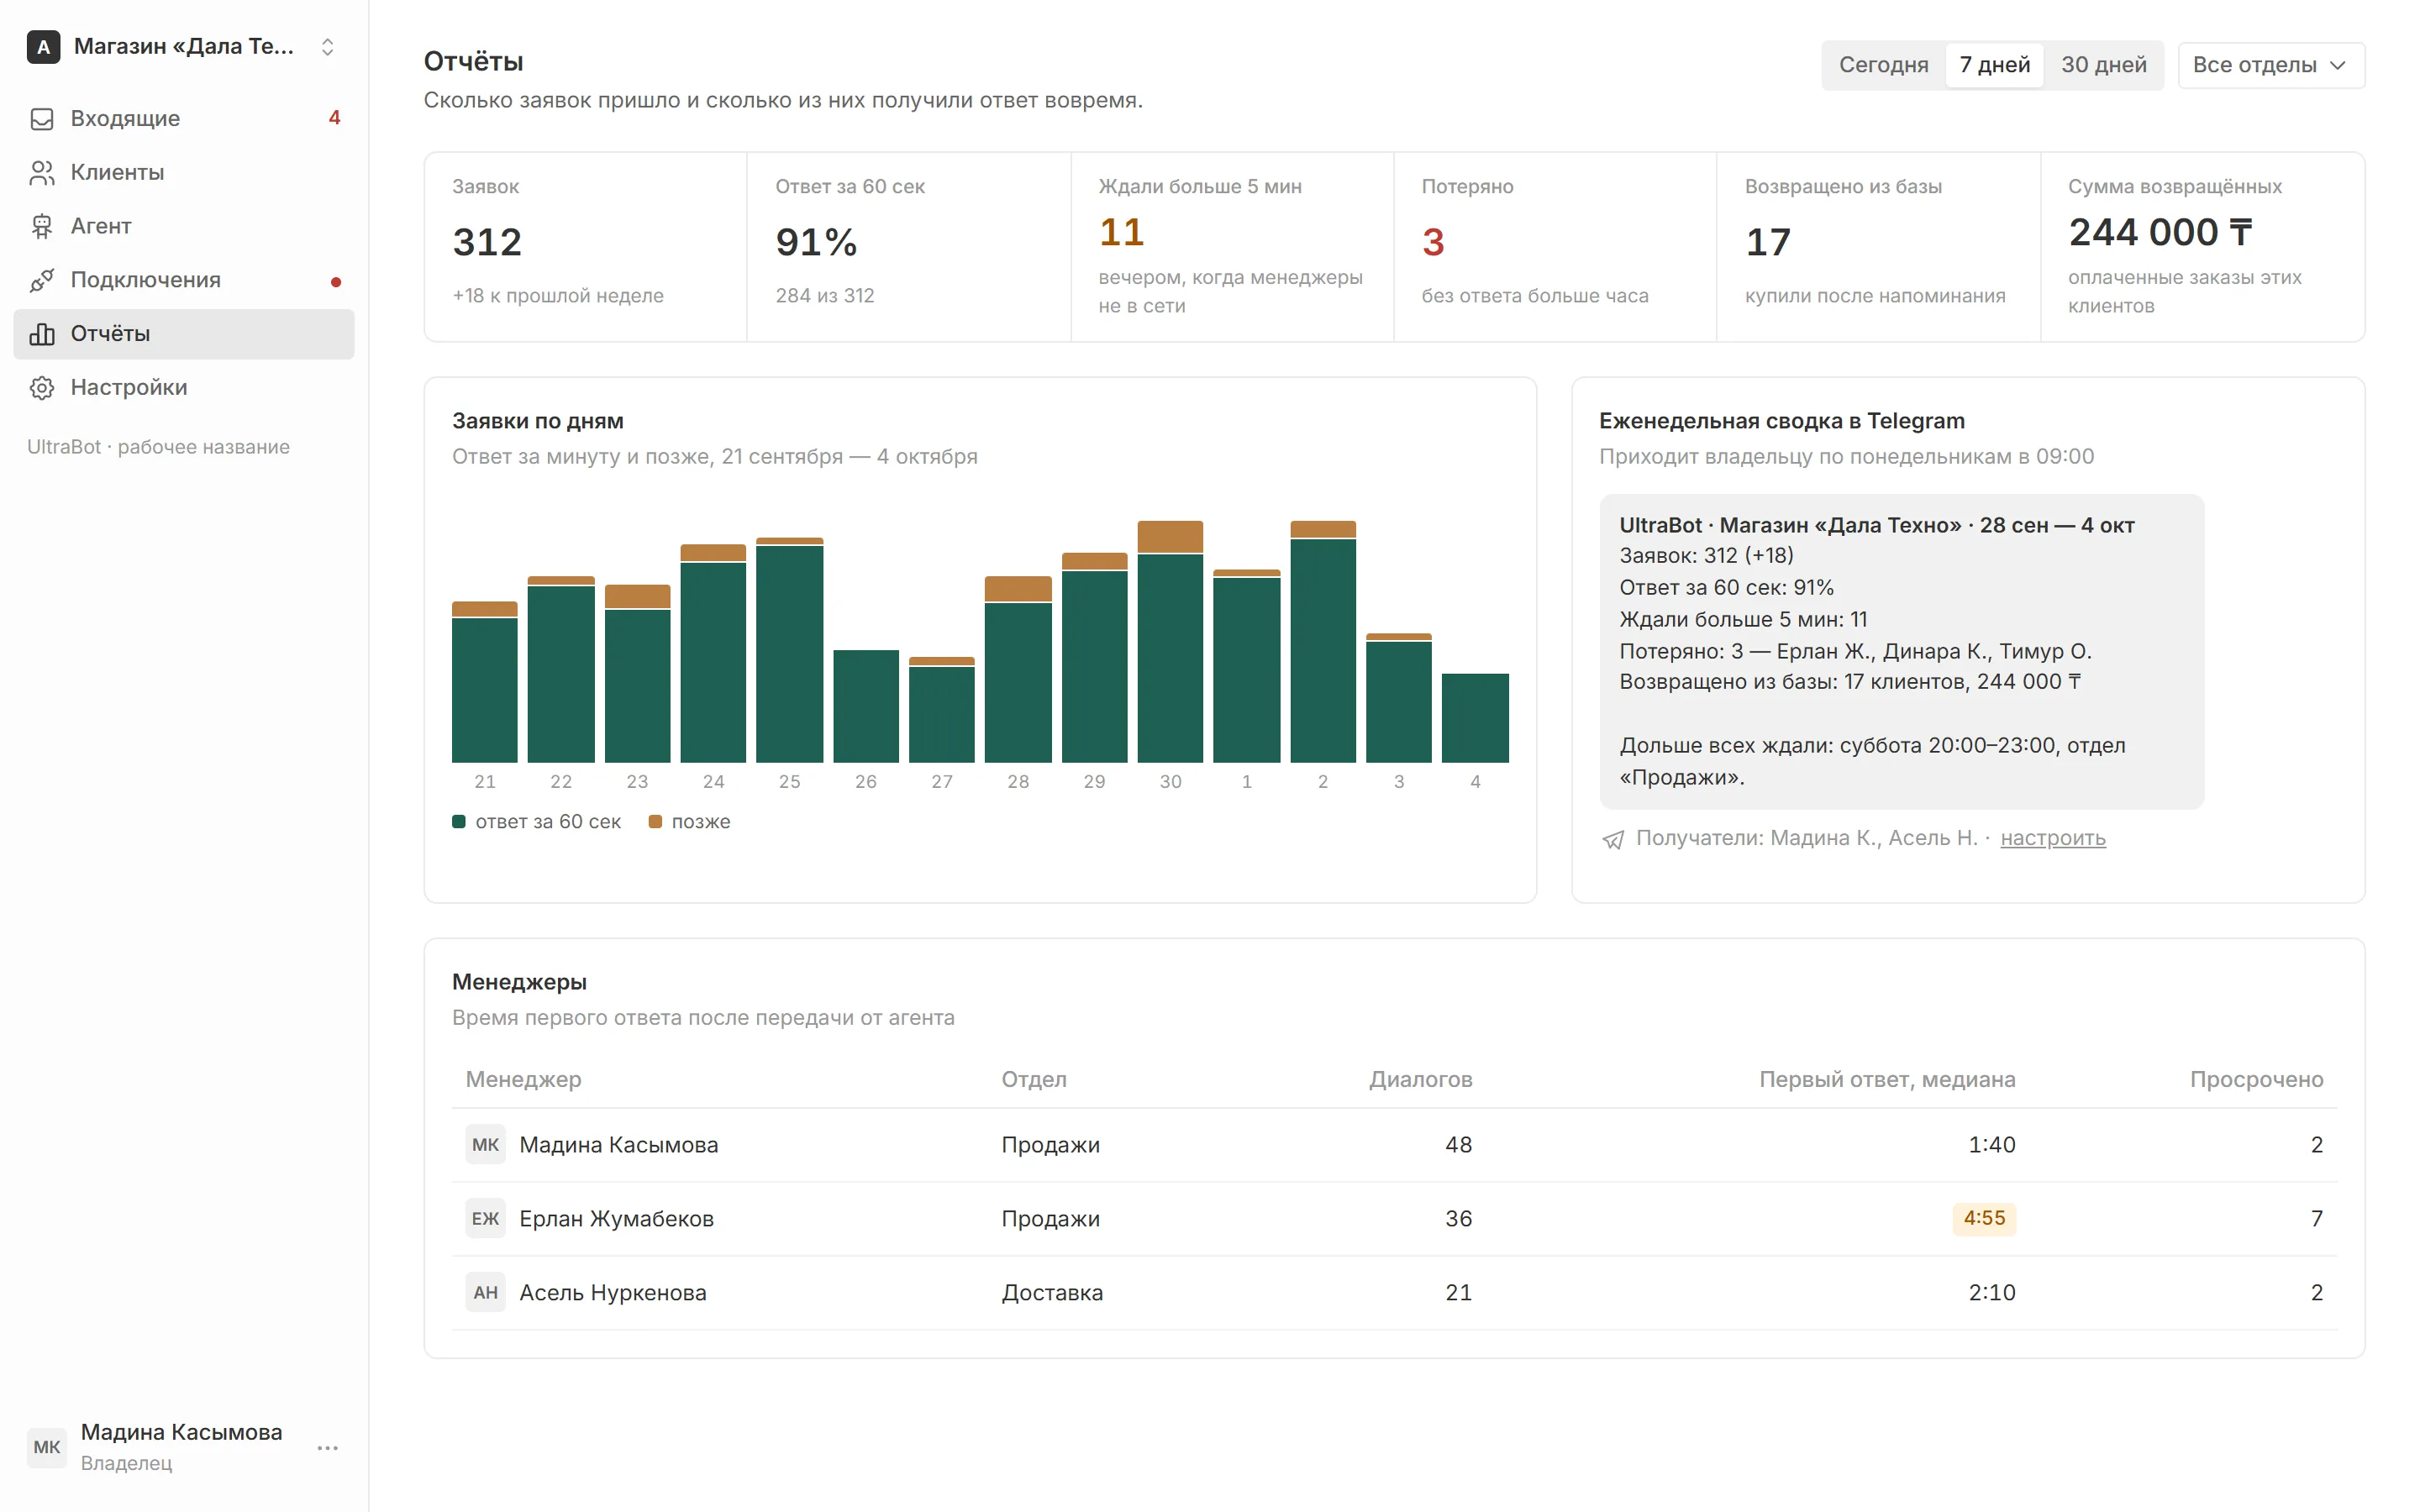
Task: Open Мадина Касымова row in managers table
Action: point(1394,1145)
